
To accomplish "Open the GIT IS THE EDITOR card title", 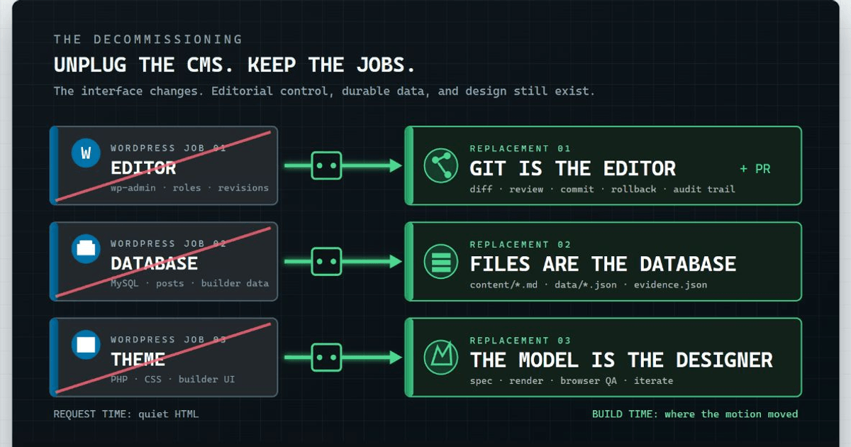I will [572, 169].
